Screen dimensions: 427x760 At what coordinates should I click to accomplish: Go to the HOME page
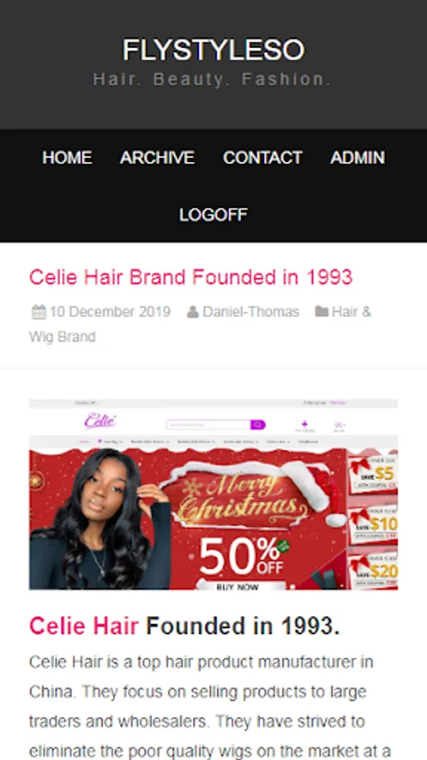(68, 158)
